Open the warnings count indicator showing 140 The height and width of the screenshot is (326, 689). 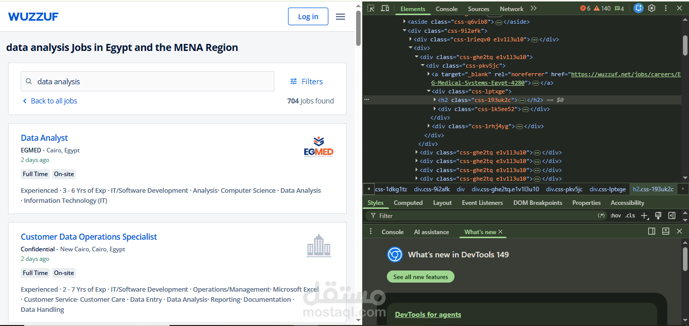click(602, 9)
